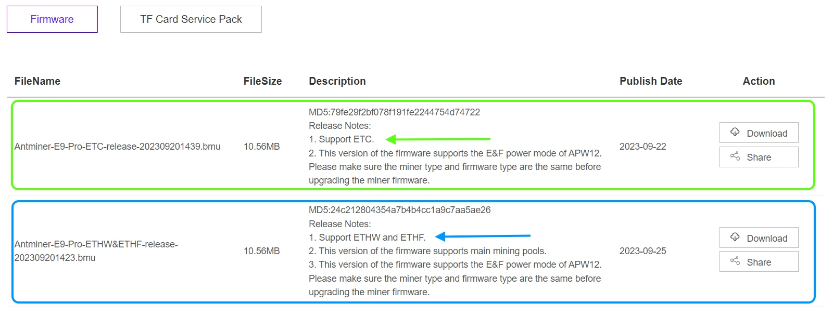Click cloud download icon for ETC firmware
The image size is (833, 316).
(x=735, y=132)
